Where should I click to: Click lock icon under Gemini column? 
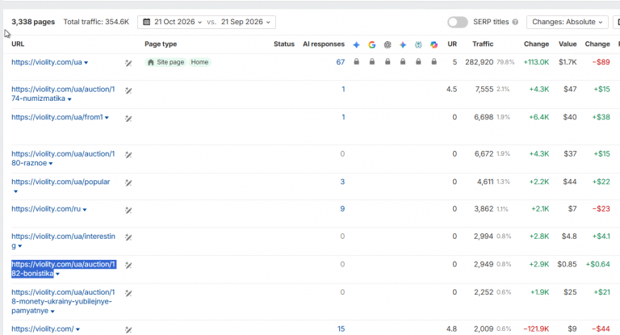coord(403,61)
